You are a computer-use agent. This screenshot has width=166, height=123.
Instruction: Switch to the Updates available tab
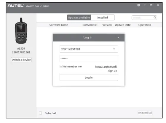coord(79,17)
